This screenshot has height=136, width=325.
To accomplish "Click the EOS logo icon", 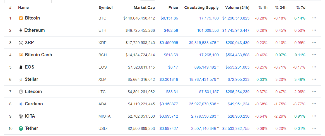I will tap(21, 67).
